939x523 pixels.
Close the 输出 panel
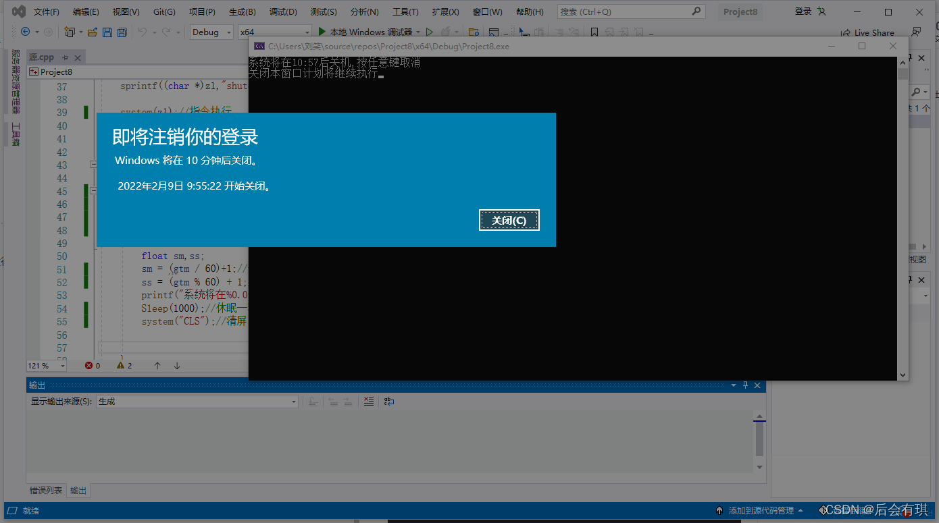coord(757,385)
